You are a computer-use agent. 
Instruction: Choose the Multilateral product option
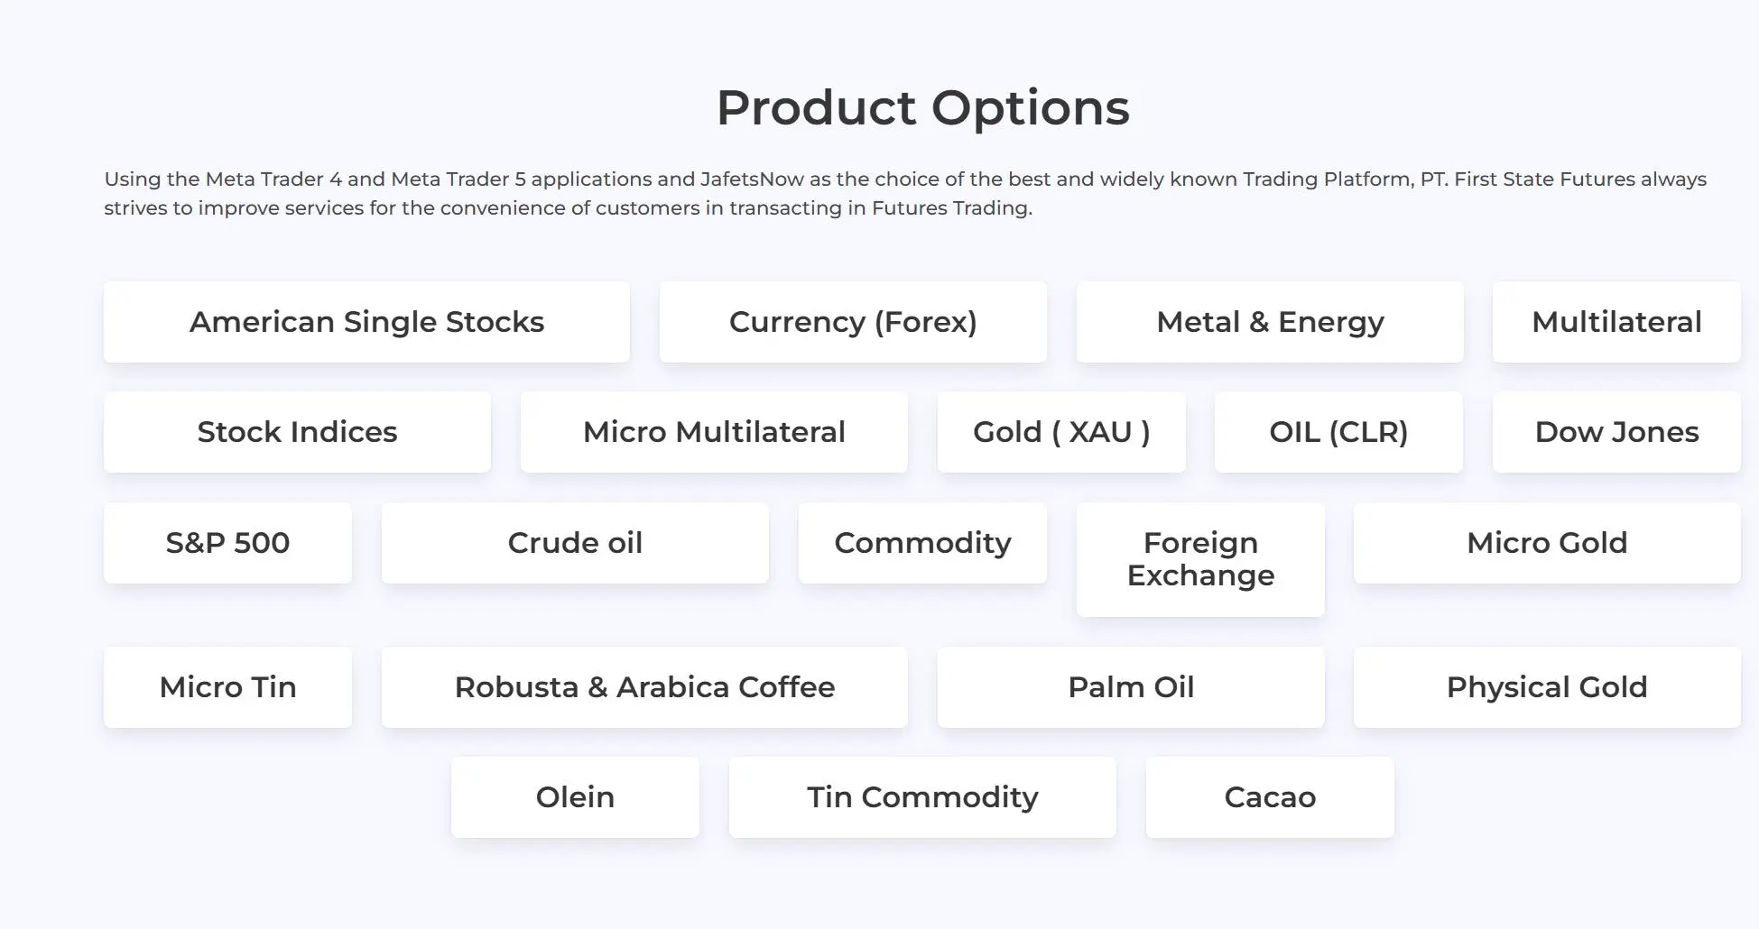pyautogui.click(x=1616, y=322)
